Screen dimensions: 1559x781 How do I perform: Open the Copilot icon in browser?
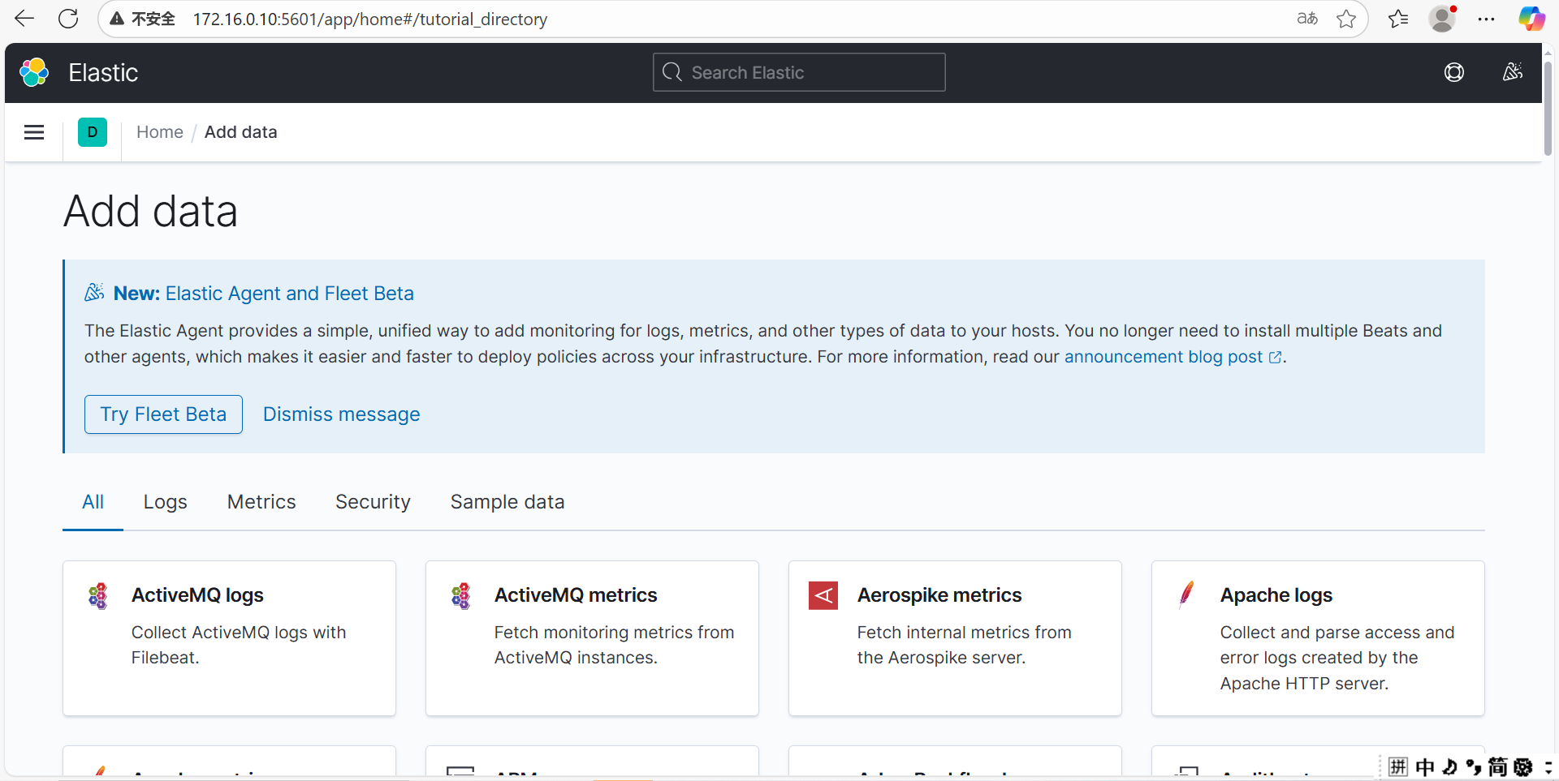coord(1531,19)
